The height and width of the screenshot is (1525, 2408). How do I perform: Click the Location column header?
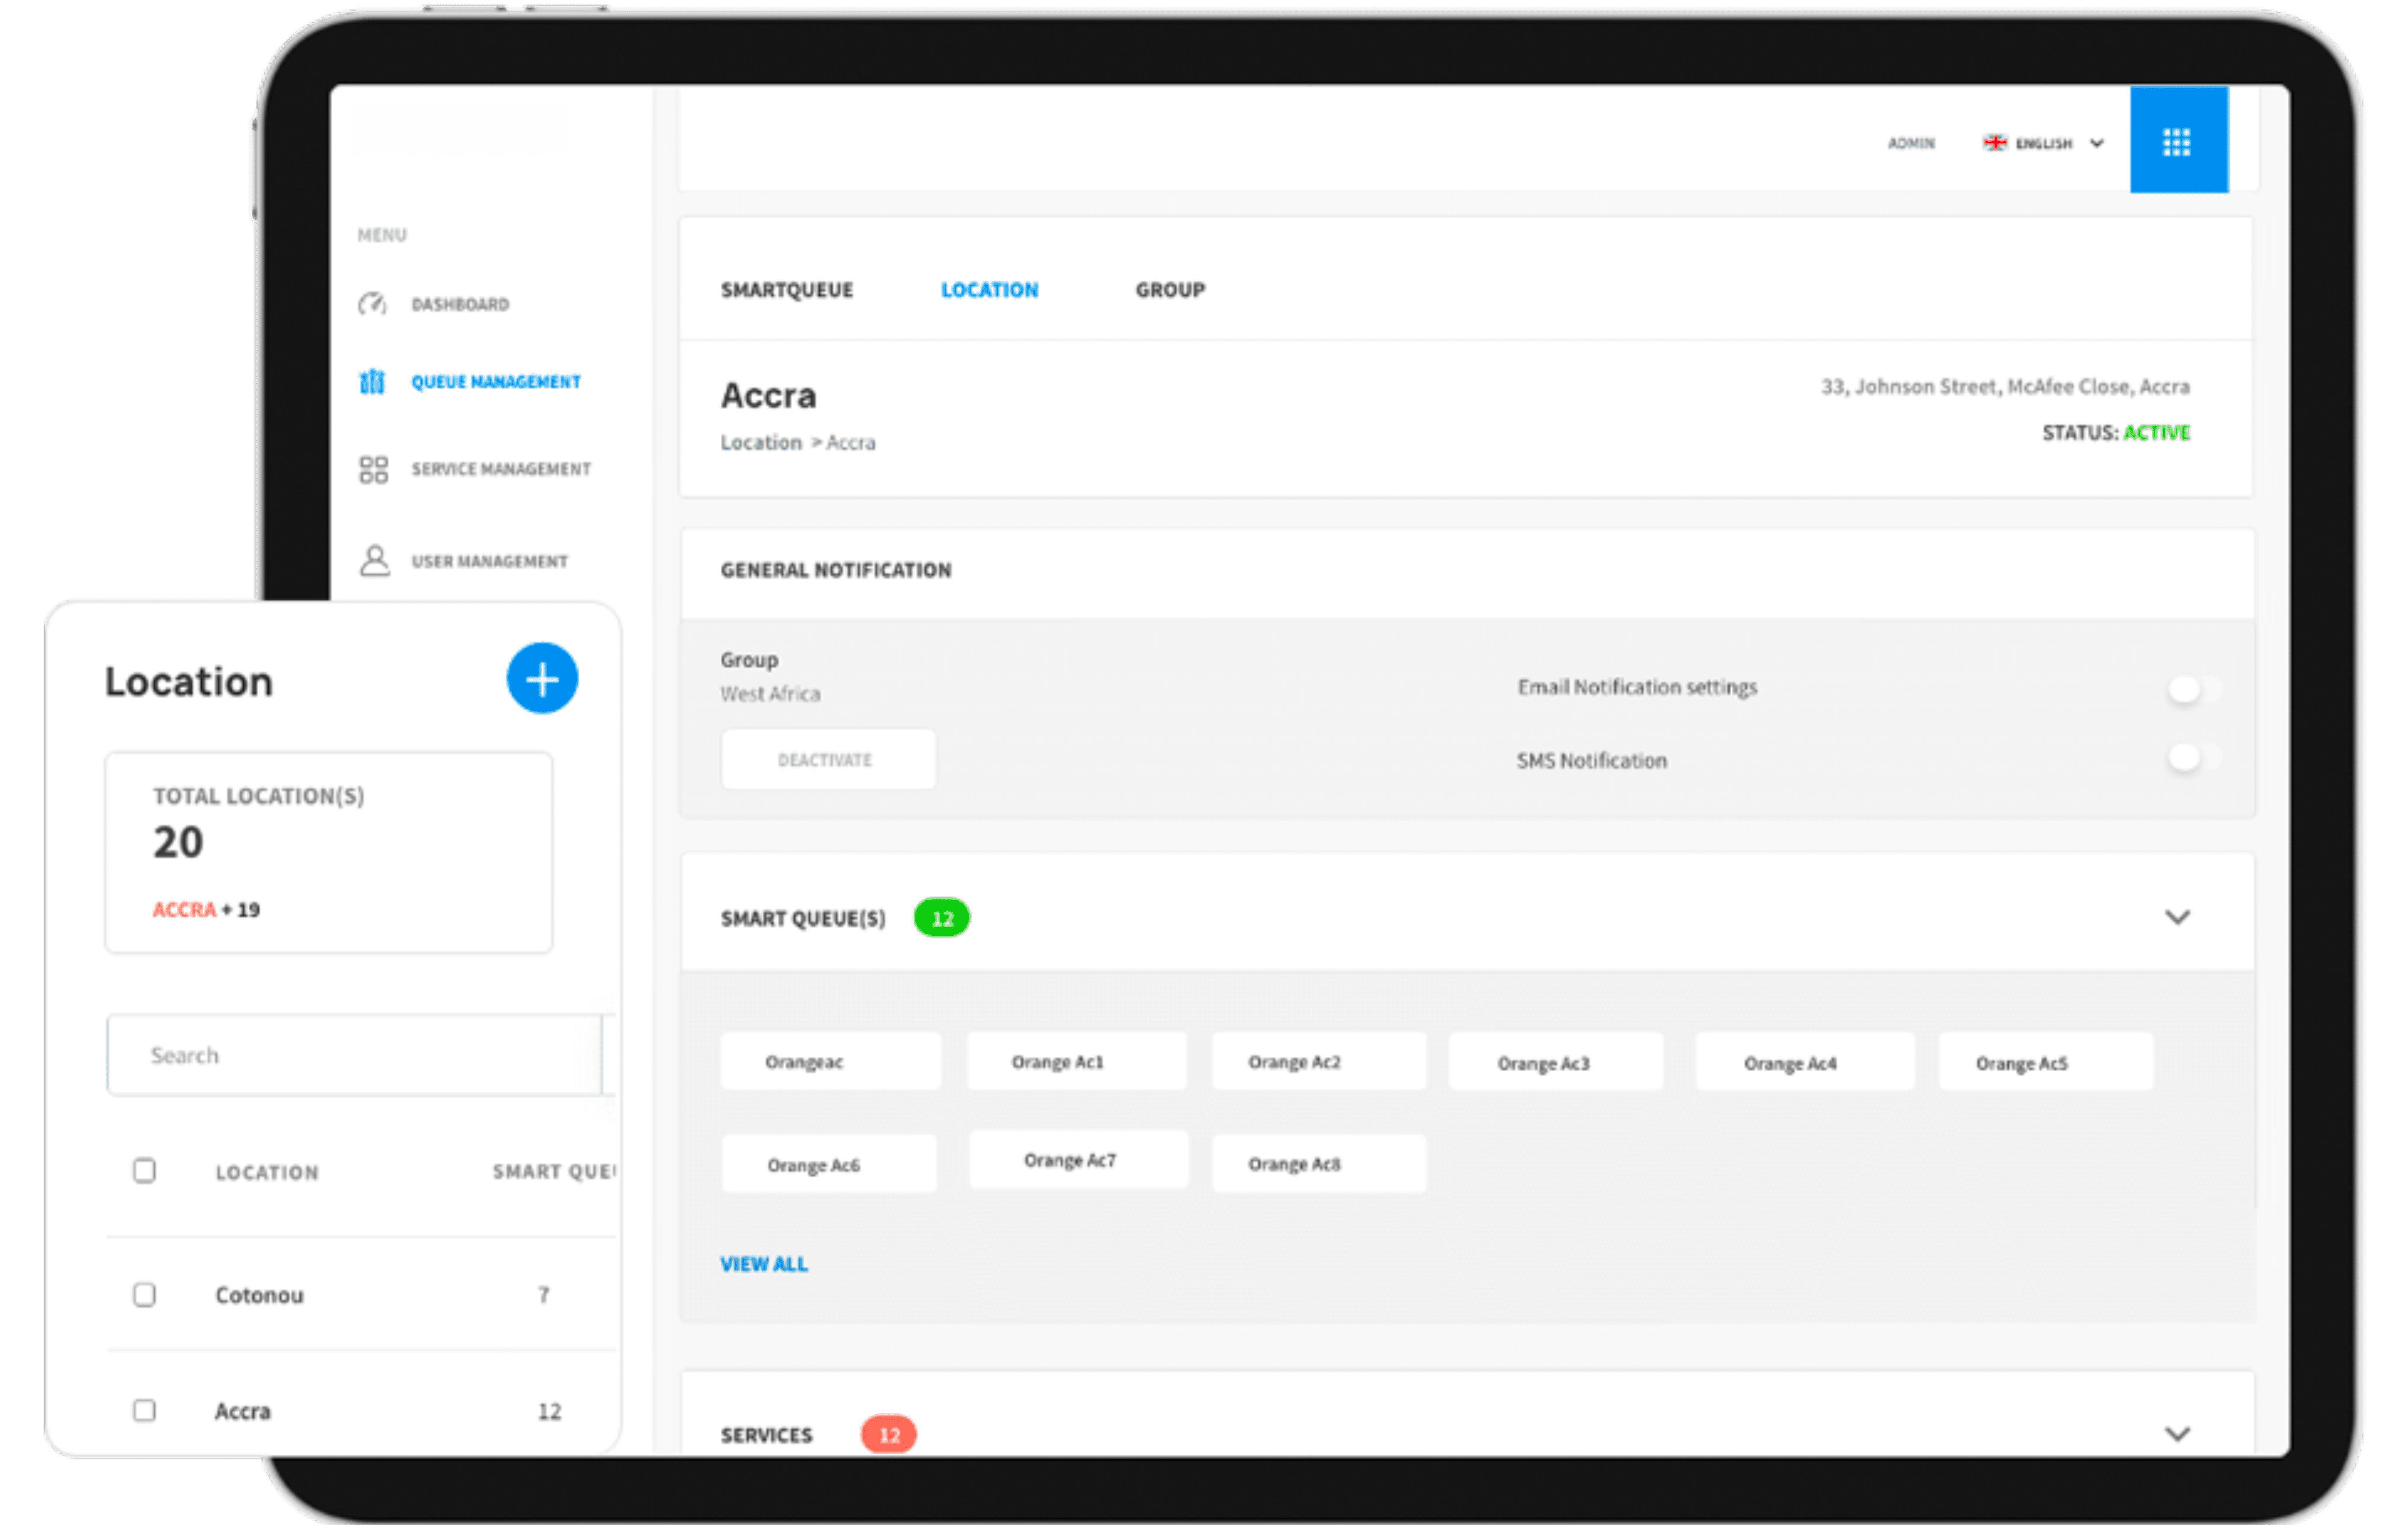coord(267,1172)
